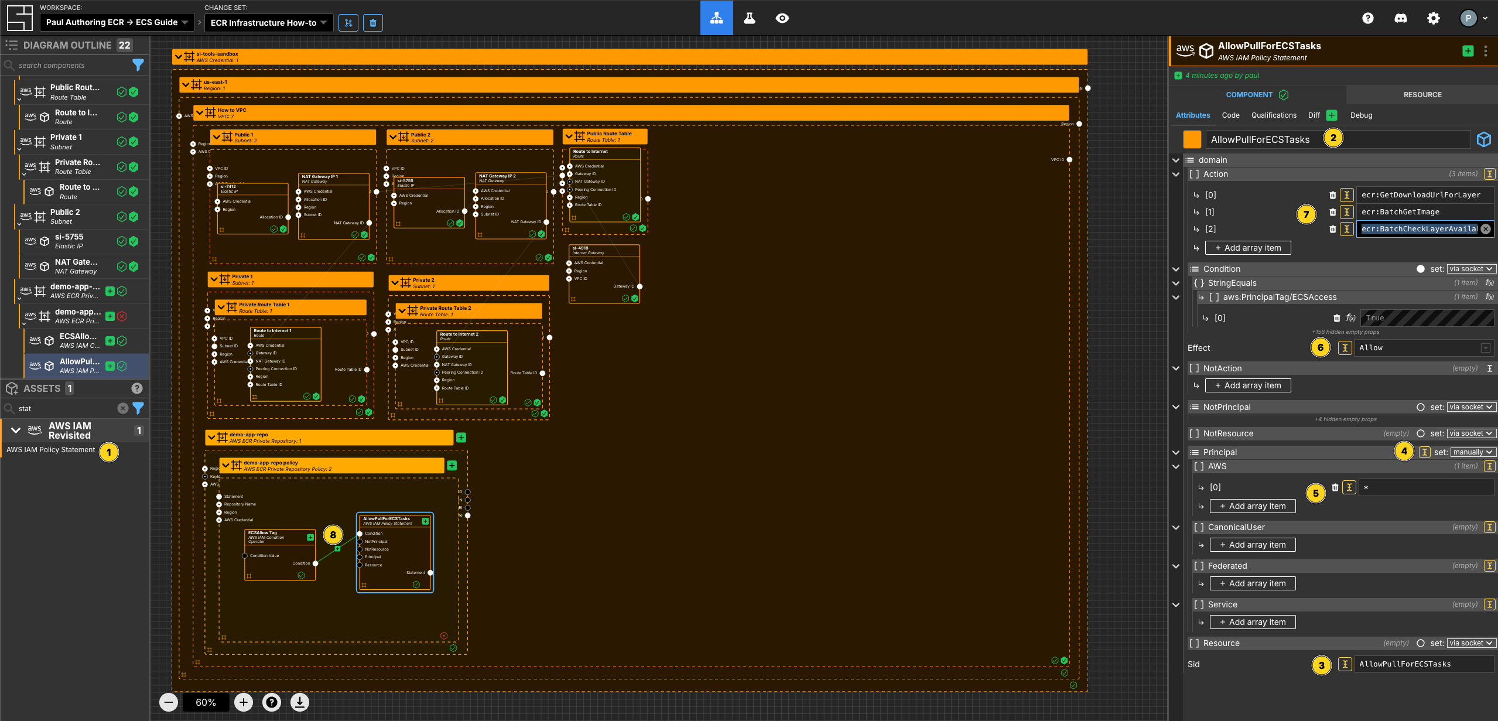The image size is (1498, 721).
Task: Collapse the domain section
Action: [x=1175, y=160]
